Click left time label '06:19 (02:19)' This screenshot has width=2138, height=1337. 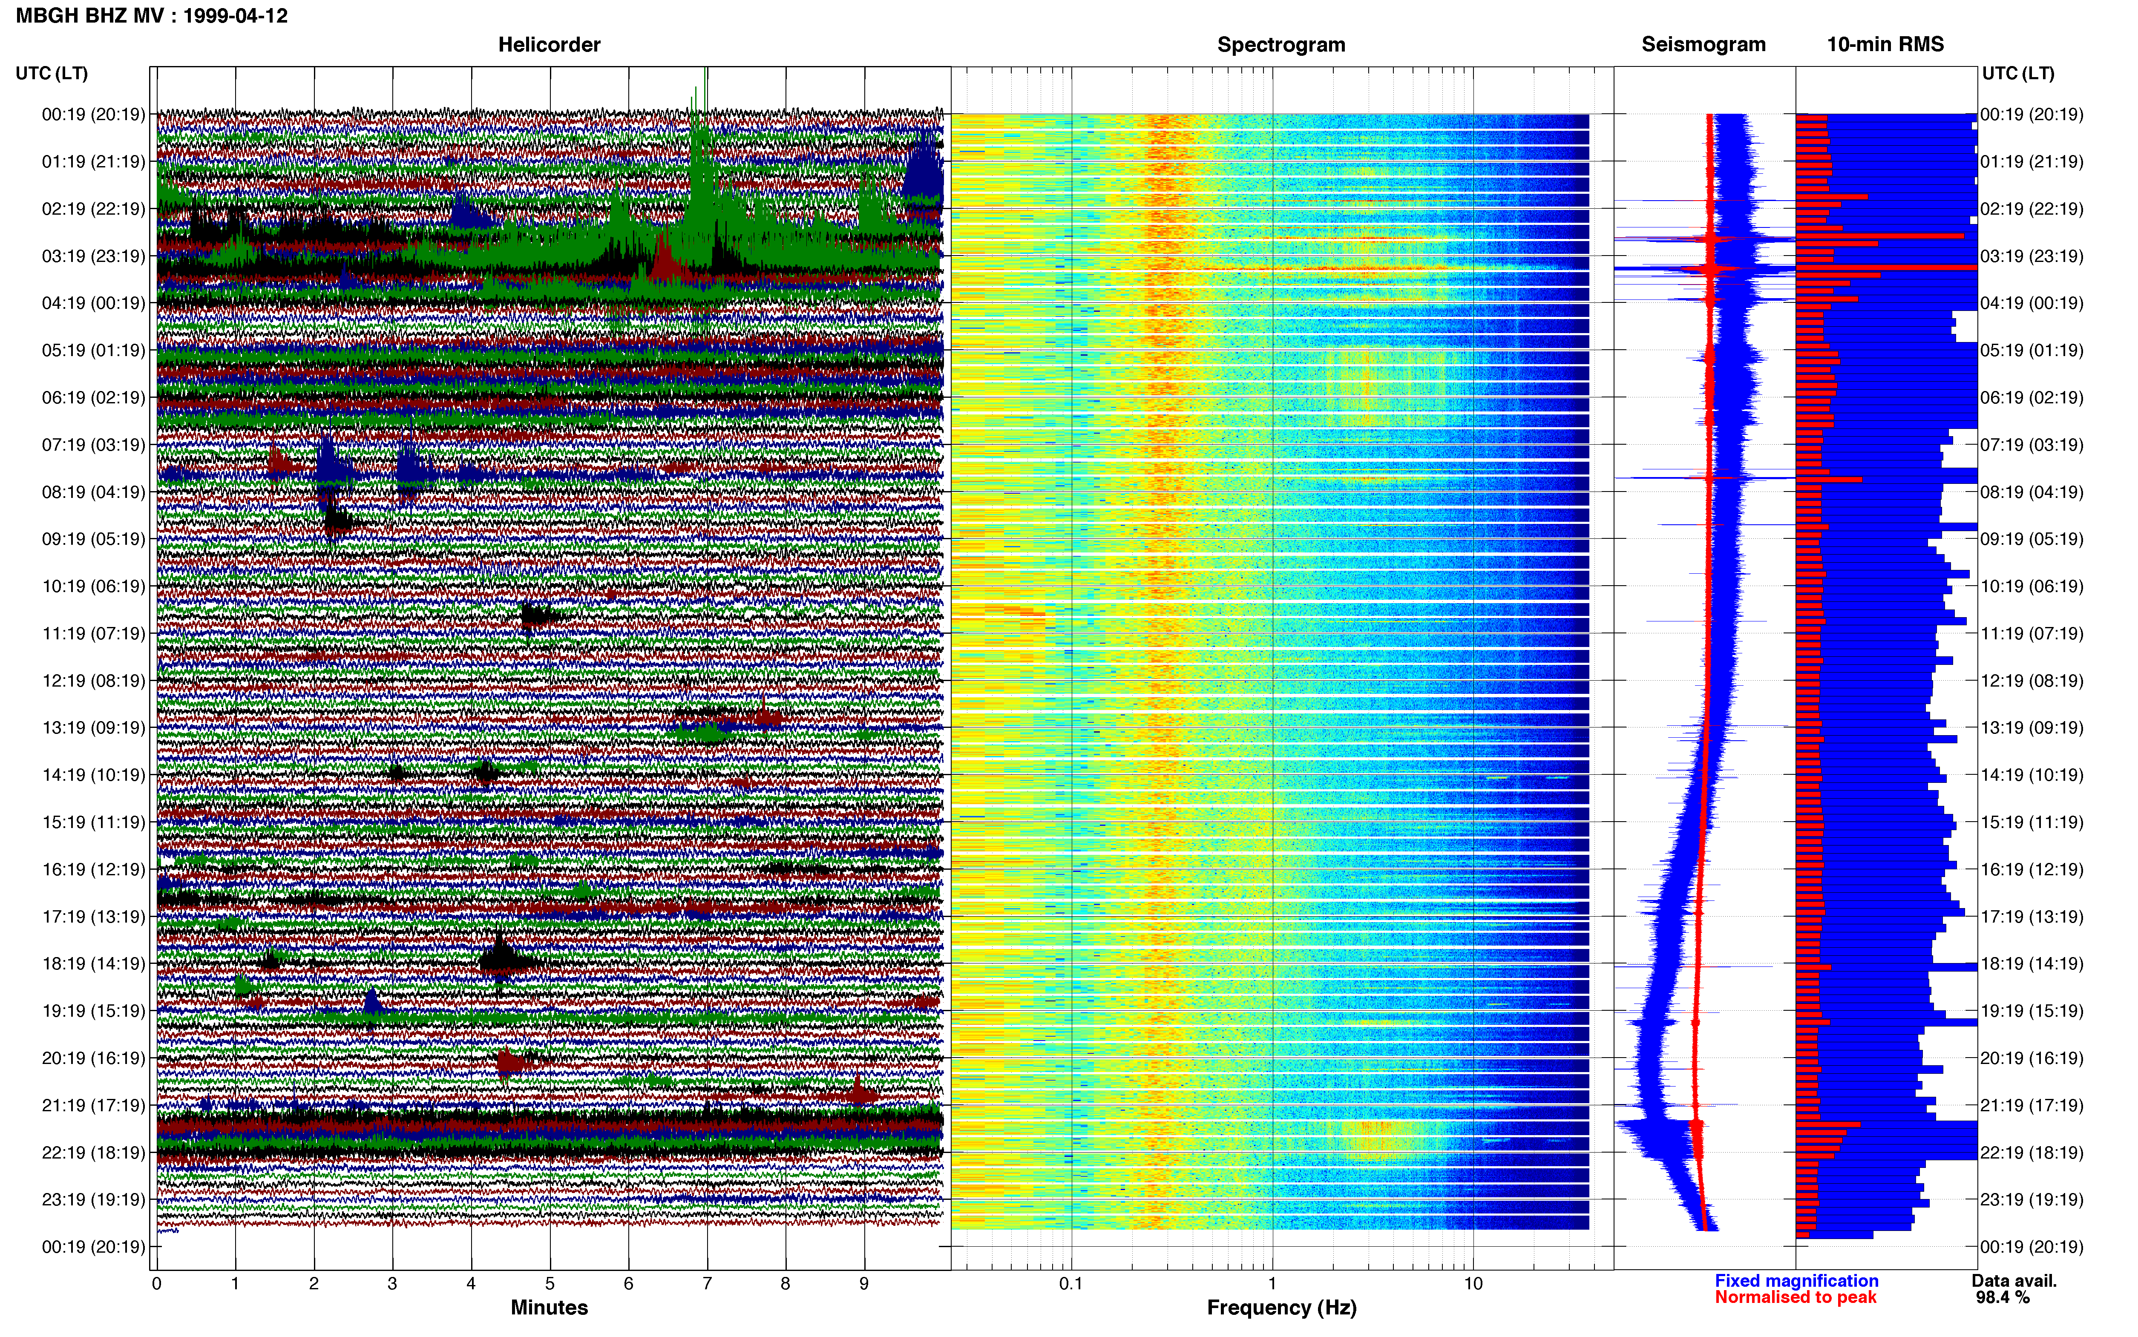click(x=94, y=398)
